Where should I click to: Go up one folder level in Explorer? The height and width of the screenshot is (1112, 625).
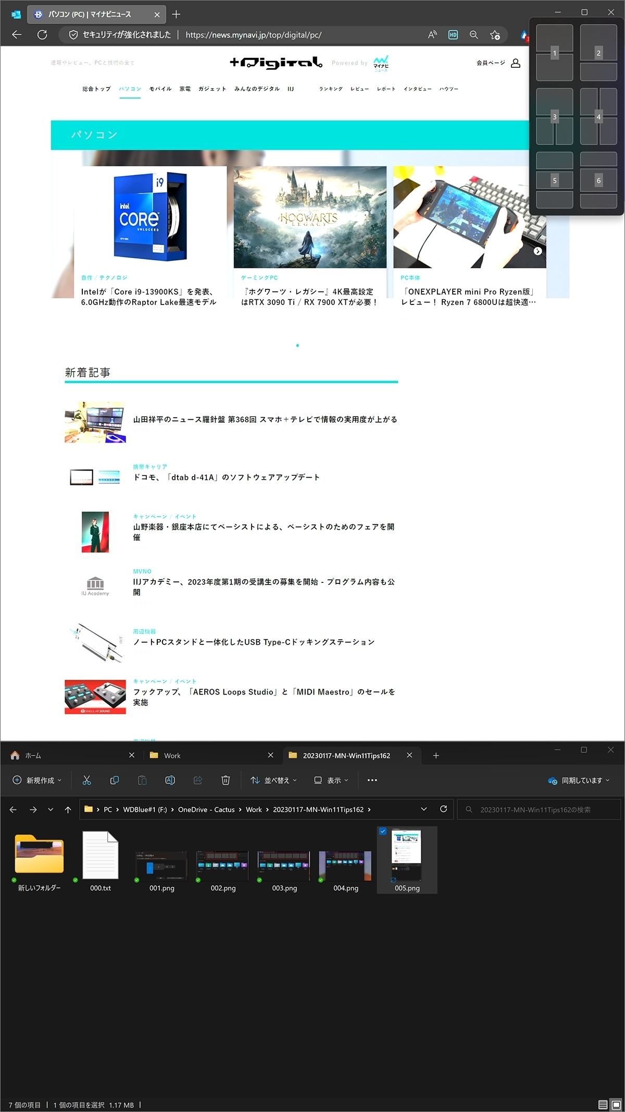[68, 810]
